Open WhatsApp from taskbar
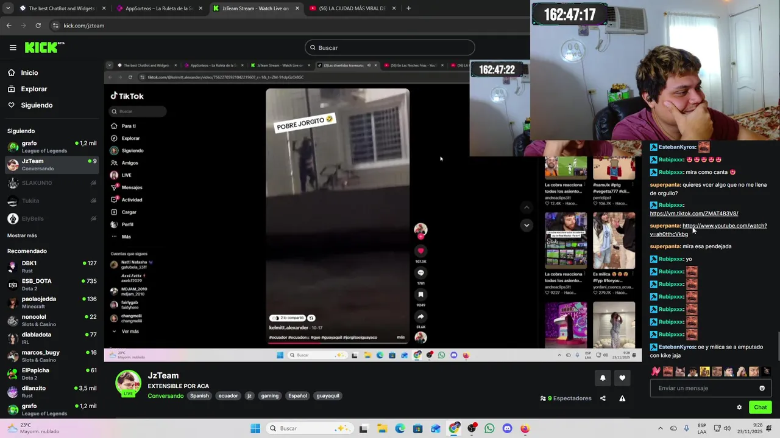 [x=489, y=428]
